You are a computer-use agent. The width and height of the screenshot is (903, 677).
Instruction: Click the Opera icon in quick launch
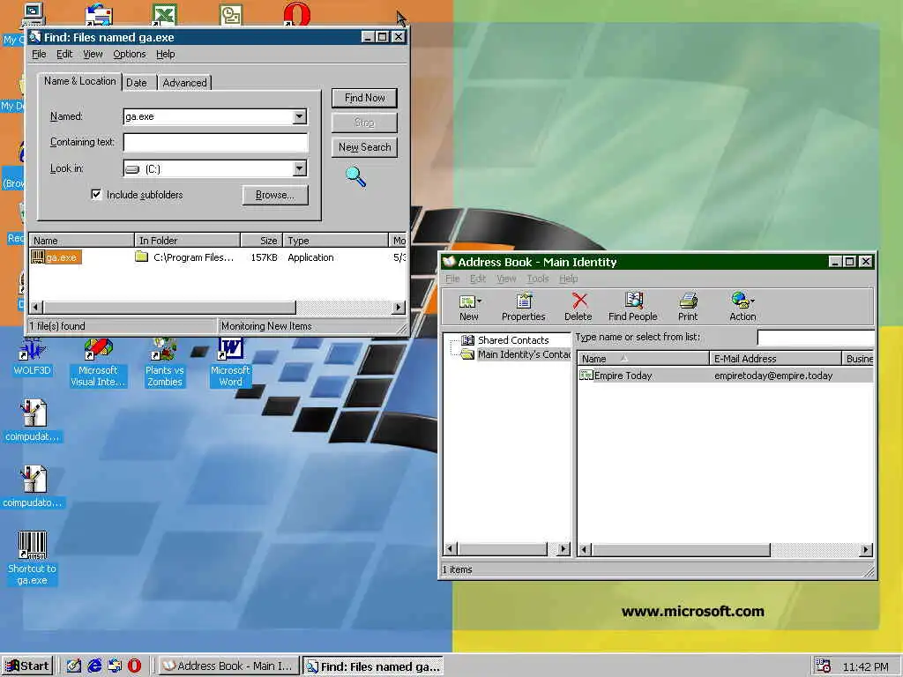[134, 666]
